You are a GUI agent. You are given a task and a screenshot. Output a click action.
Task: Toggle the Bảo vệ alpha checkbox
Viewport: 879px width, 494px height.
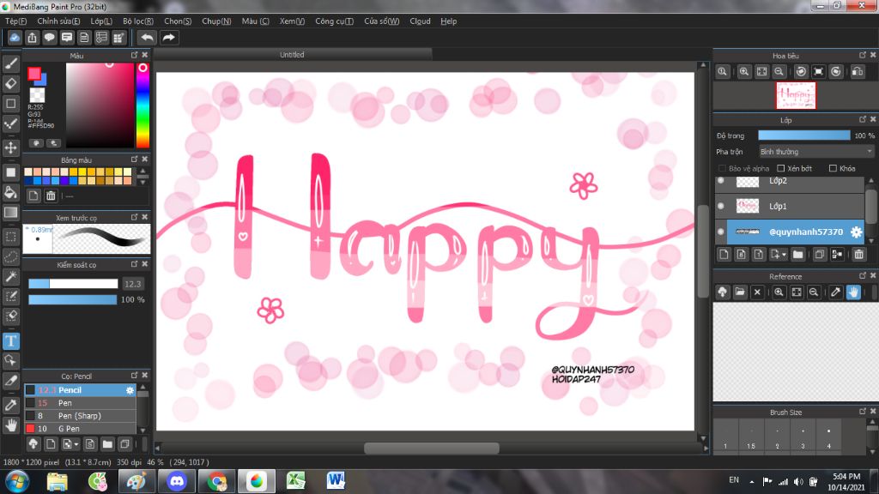722,169
